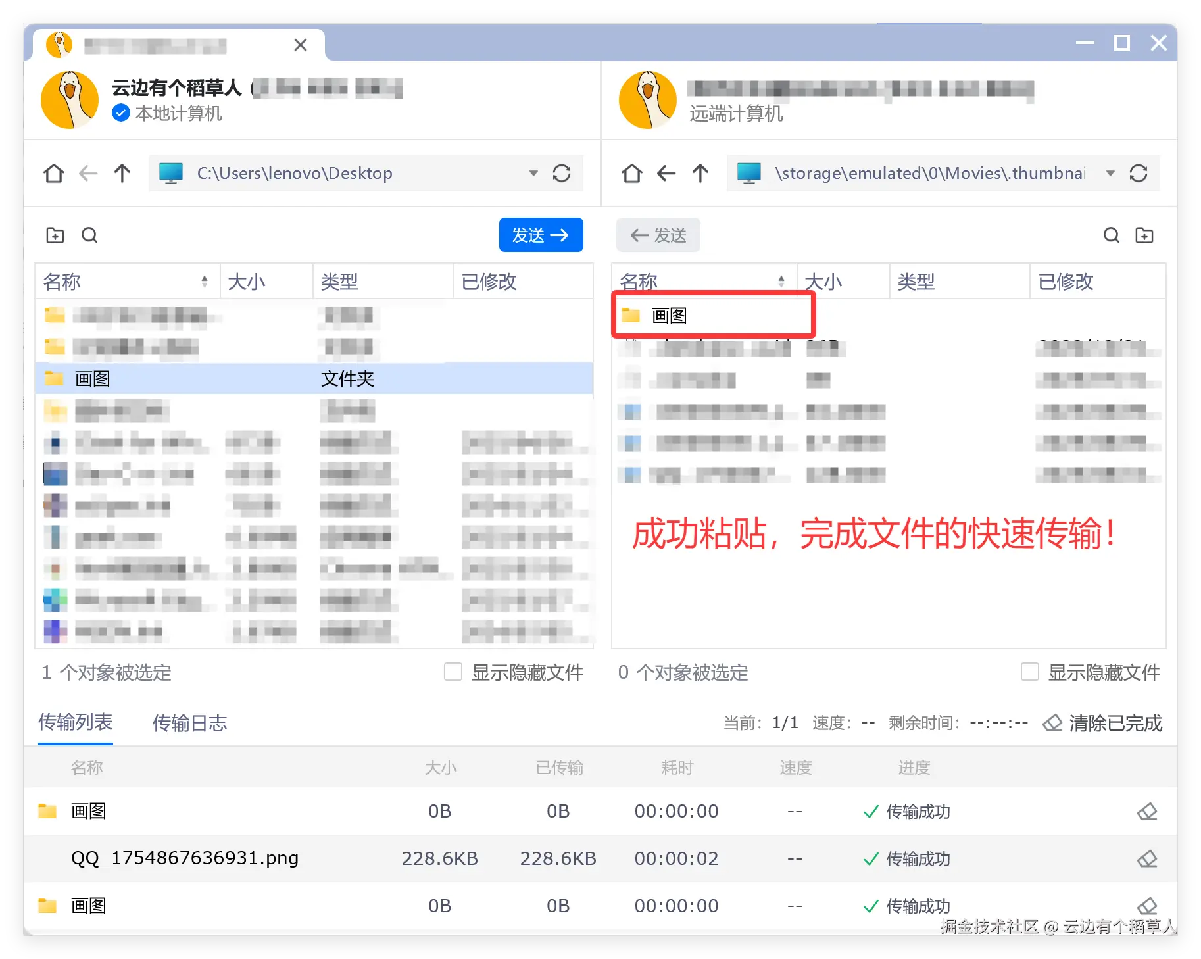Viewport: 1201px width, 959px height.
Task: Enable show hidden files for local computer
Action: (453, 672)
